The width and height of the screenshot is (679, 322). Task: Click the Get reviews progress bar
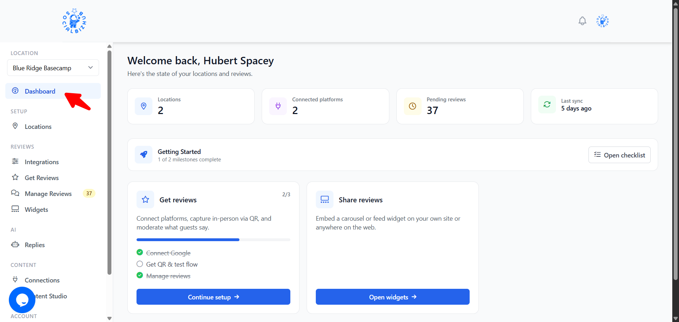[213, 240]
